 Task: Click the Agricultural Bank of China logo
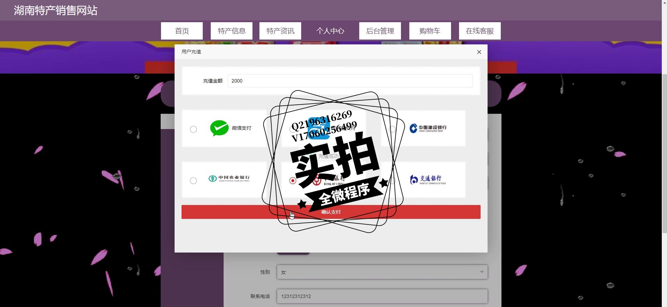click(229, 178)
